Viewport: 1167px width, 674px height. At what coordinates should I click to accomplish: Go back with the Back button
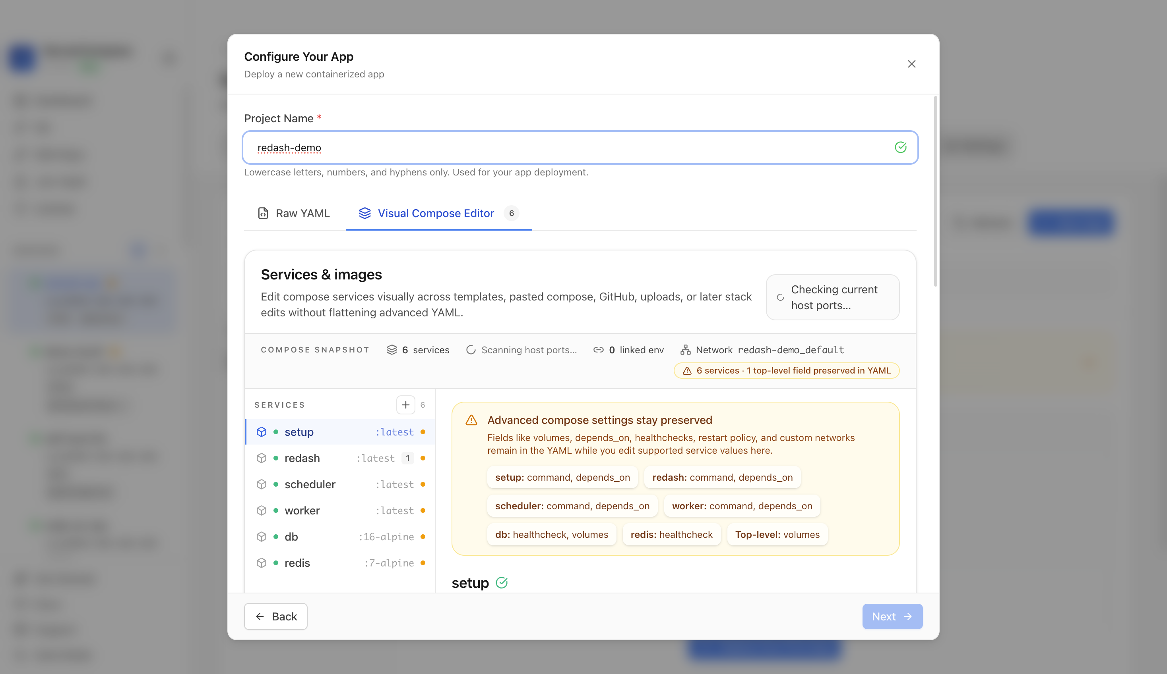tap(275, 616)
